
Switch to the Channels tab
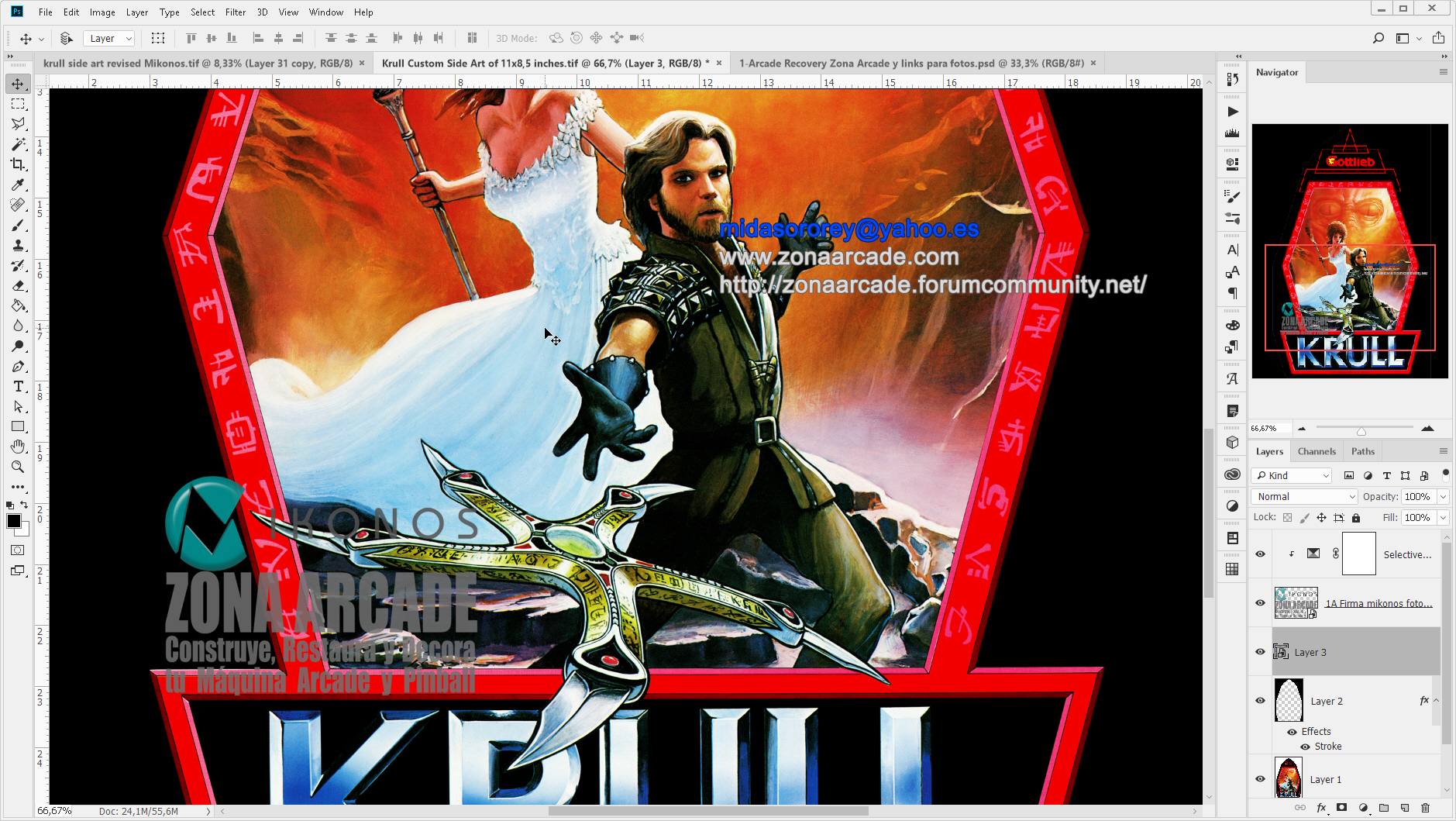[1317, 450]
